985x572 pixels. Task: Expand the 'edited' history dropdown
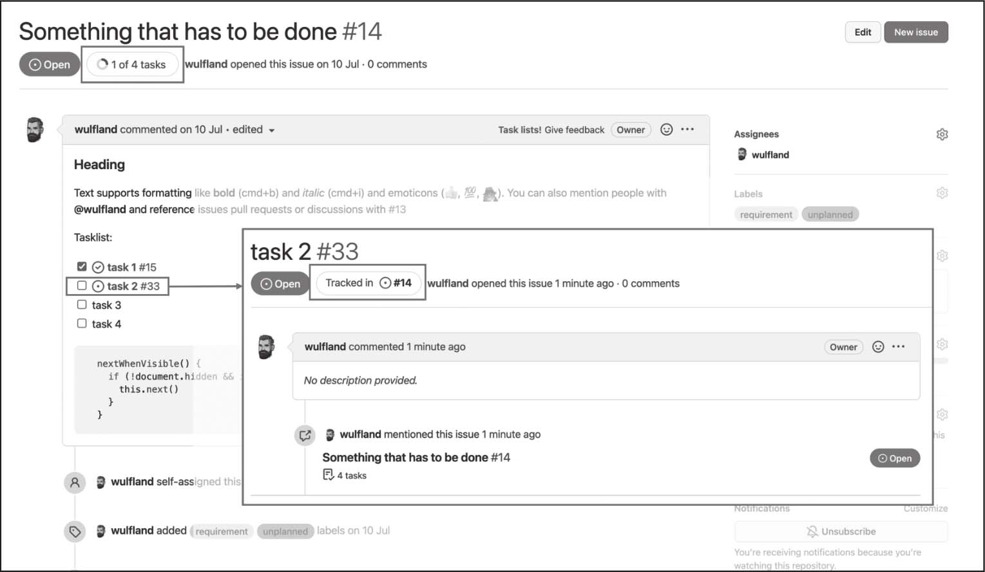tap(254, 130)
